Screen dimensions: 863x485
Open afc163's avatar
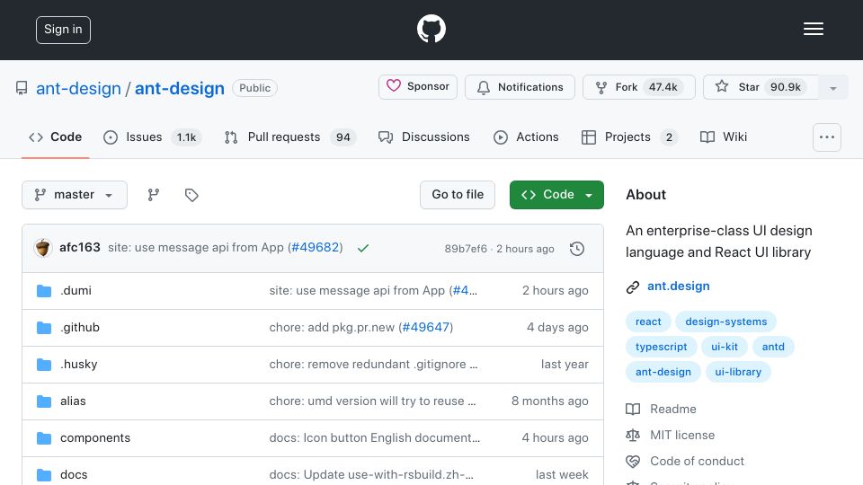pos(43,248)
